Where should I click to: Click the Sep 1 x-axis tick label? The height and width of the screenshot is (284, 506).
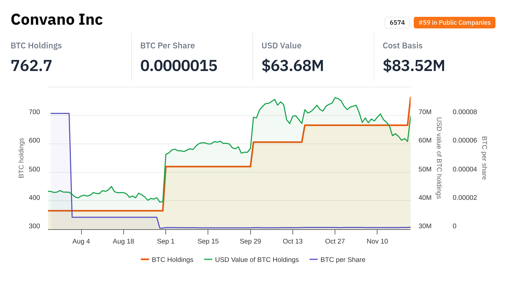(166, 241)
